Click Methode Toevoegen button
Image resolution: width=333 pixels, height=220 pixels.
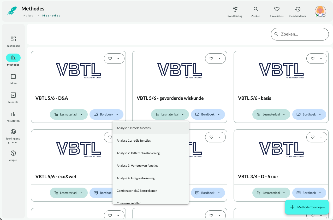(307, 207)
